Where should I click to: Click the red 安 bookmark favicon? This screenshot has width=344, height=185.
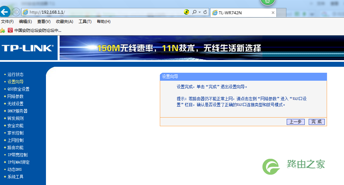(10, 31)
